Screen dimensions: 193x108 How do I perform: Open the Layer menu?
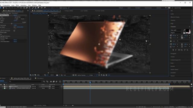point(13,5)
